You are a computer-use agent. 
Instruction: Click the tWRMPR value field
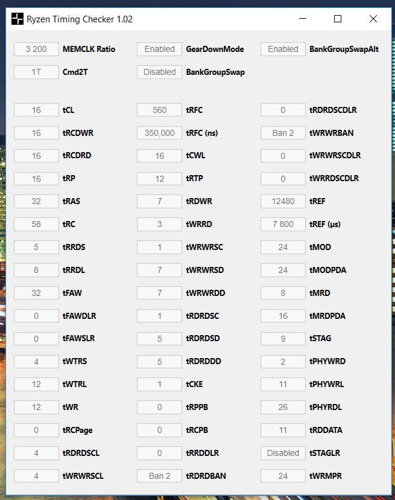tap(283, 476)
